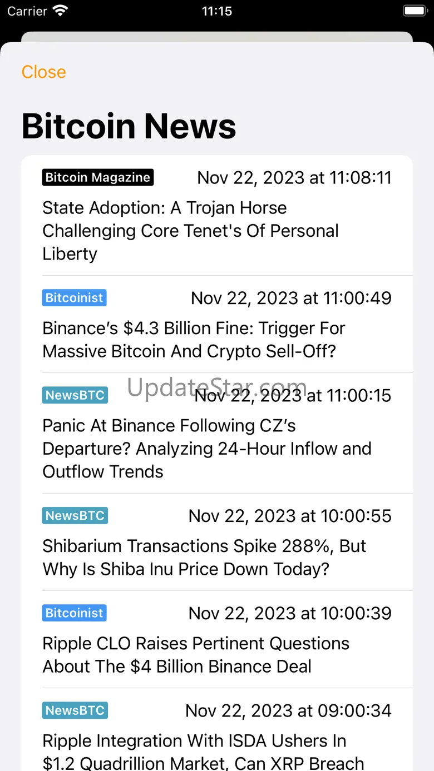Tap the Close button
434x771 pixels.
(x=43, y=72)
